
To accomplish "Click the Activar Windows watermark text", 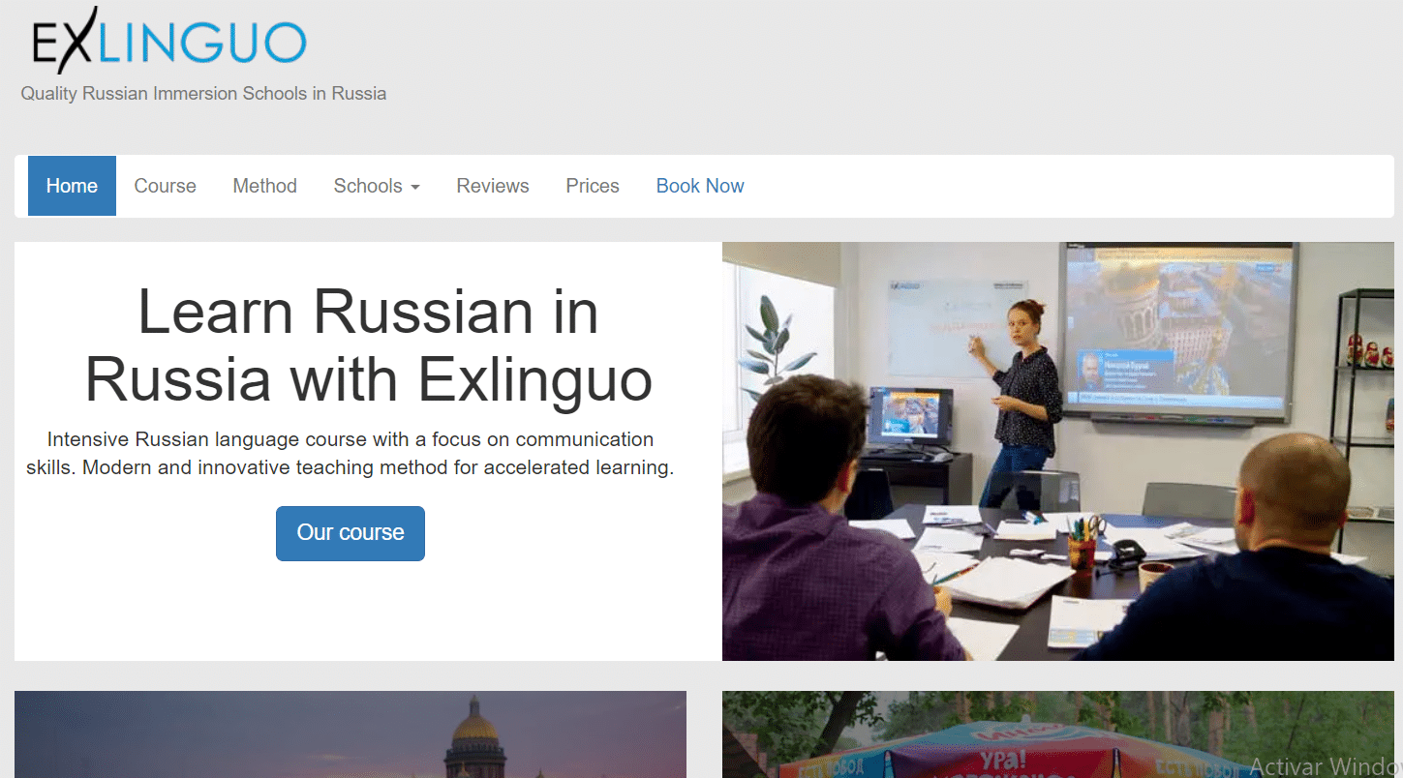I will (x=1325, y=765).
